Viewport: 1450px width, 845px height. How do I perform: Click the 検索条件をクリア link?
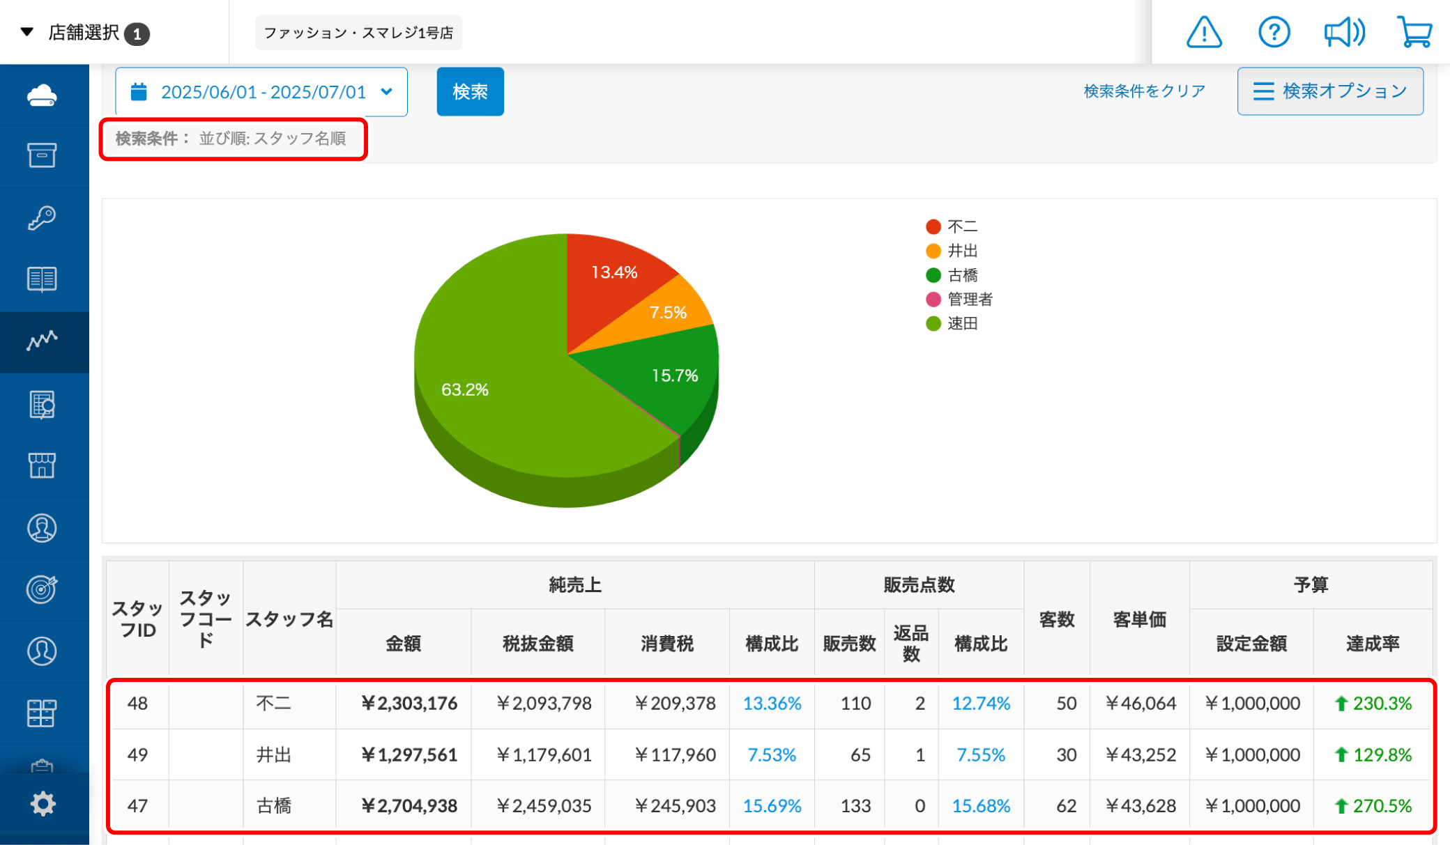click(1144, 91)
